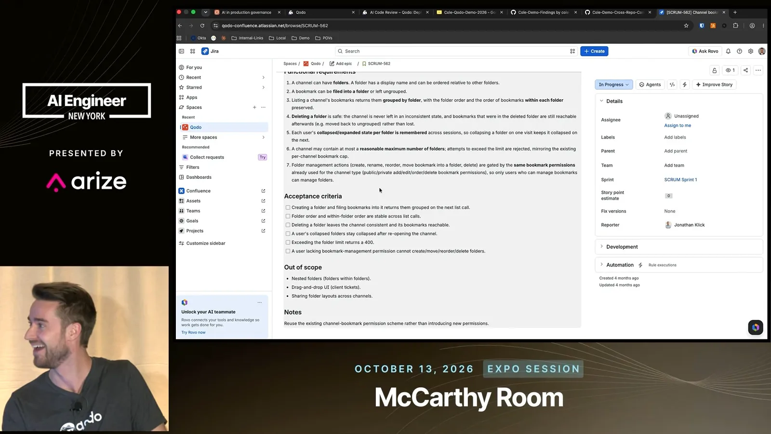Click the Assign to me link
The width and height of the screenshot is (771, 434).
pyautogui.click(x=678, y=125)
